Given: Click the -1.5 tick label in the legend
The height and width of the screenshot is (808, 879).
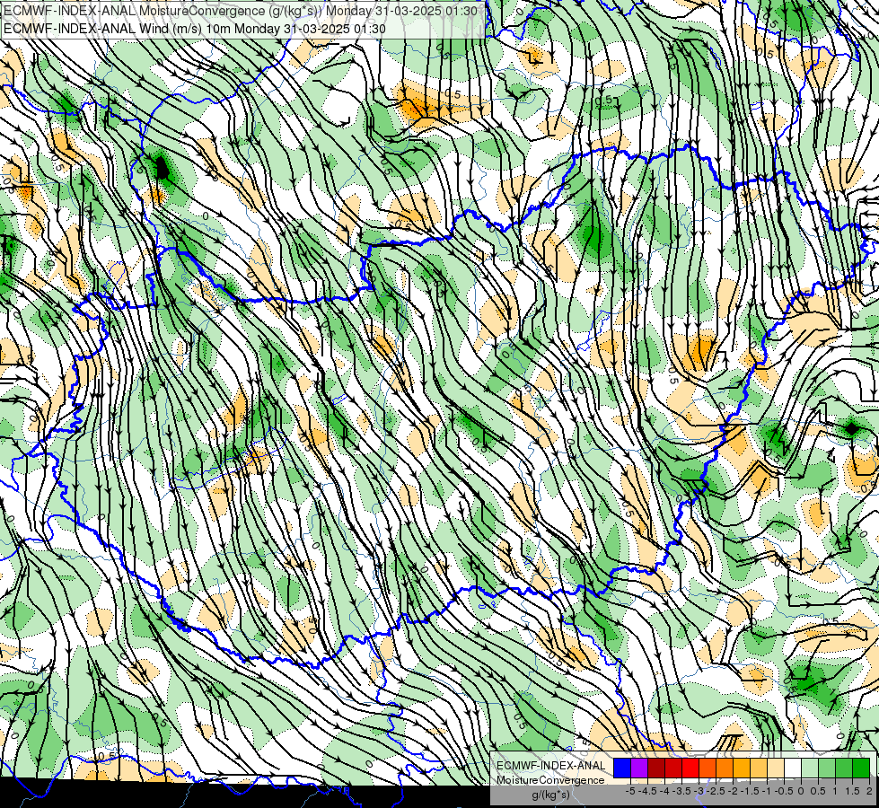Looking at the screenshot, I should 750,791.
